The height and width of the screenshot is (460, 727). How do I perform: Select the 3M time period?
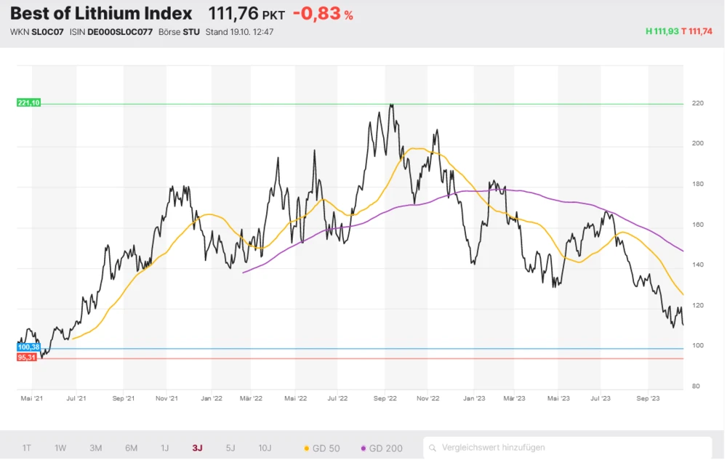coord(95,448)
